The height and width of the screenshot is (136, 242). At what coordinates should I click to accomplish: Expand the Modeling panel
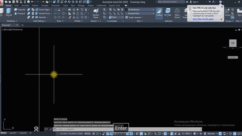(12, 21)
